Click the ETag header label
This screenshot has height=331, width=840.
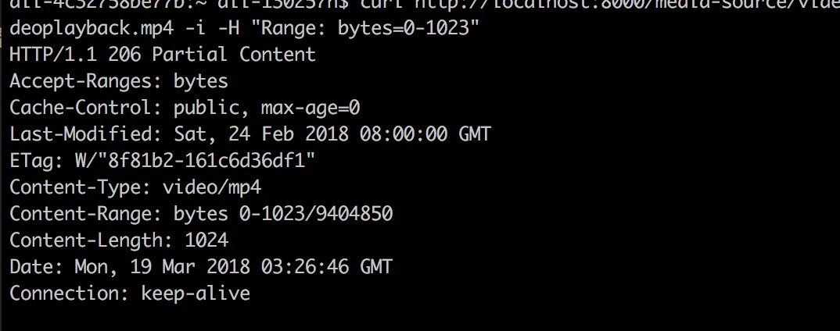(37, 161)
